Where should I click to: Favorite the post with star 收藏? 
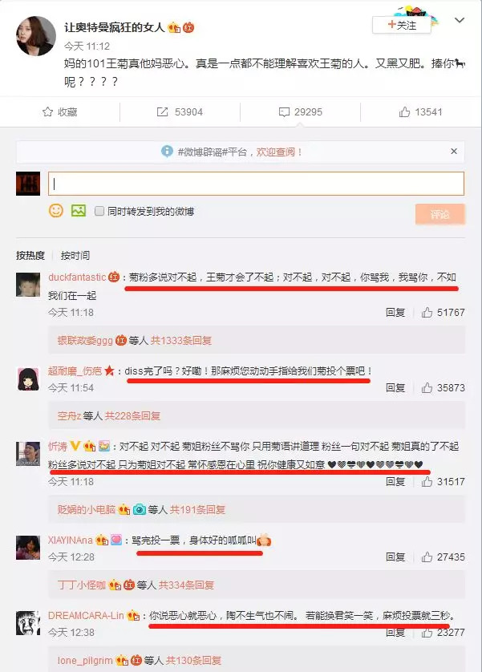59,111
